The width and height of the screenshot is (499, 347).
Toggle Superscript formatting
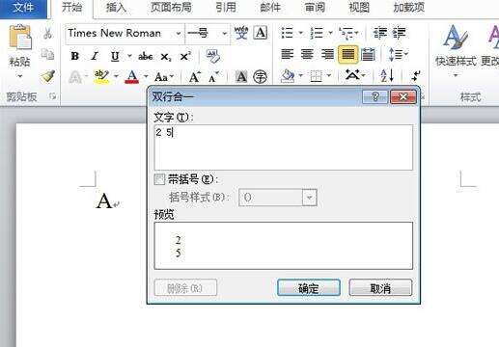click(x=185, y=56)
